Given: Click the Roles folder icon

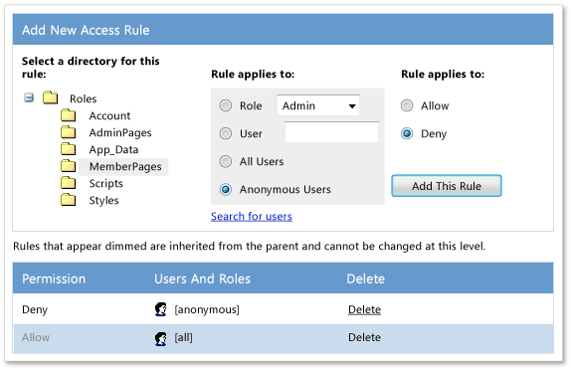Looking at the screenshot, I should click(x=51, y=97).
